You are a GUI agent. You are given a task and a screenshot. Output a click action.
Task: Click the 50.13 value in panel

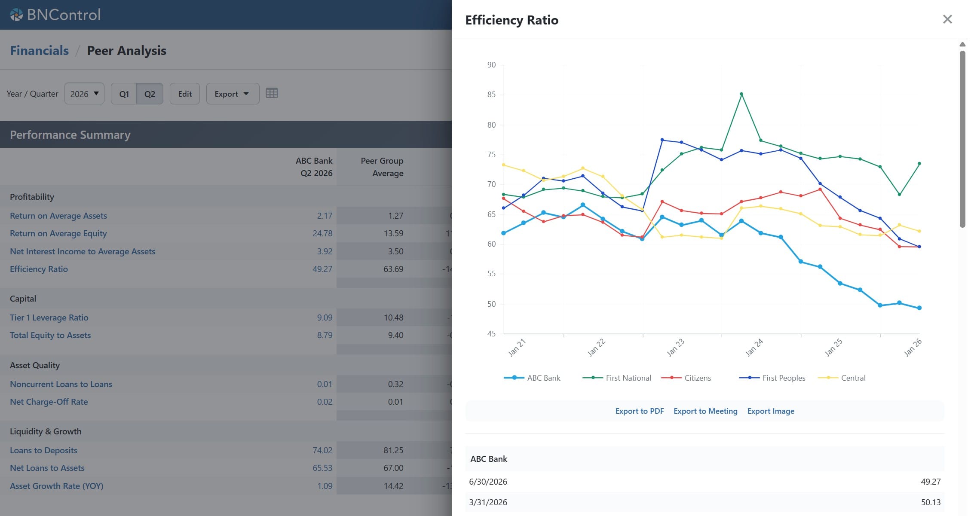tap(931, 502)
